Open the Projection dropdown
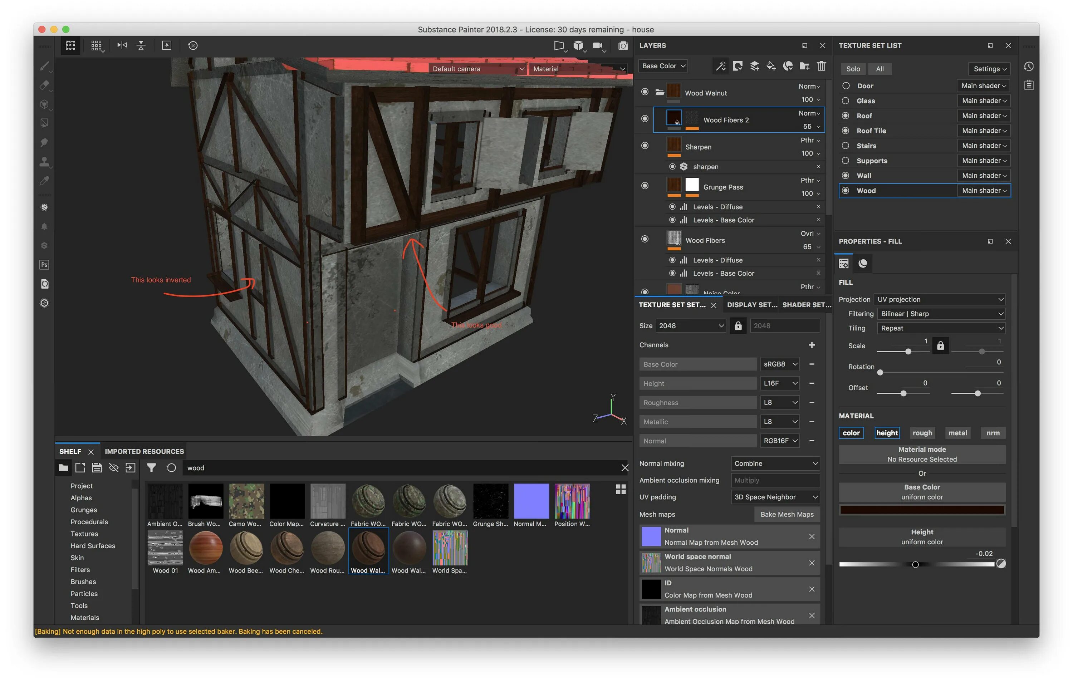Screen dimensions: 1073x682 coord(940,299)
